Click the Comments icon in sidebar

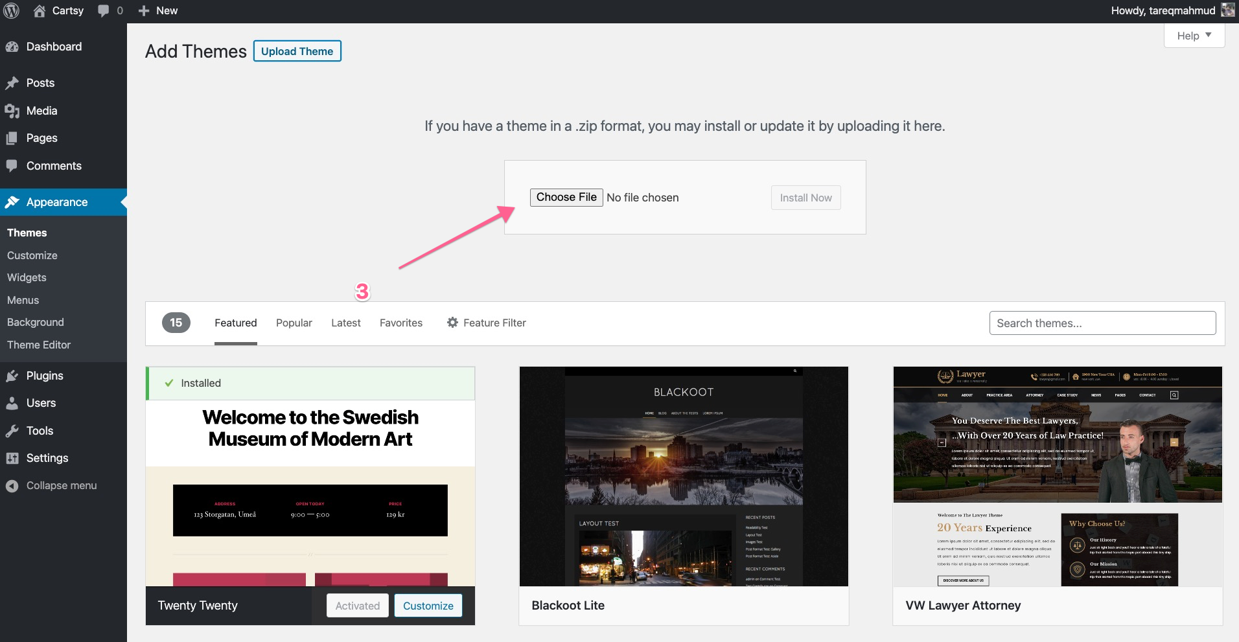12,166
